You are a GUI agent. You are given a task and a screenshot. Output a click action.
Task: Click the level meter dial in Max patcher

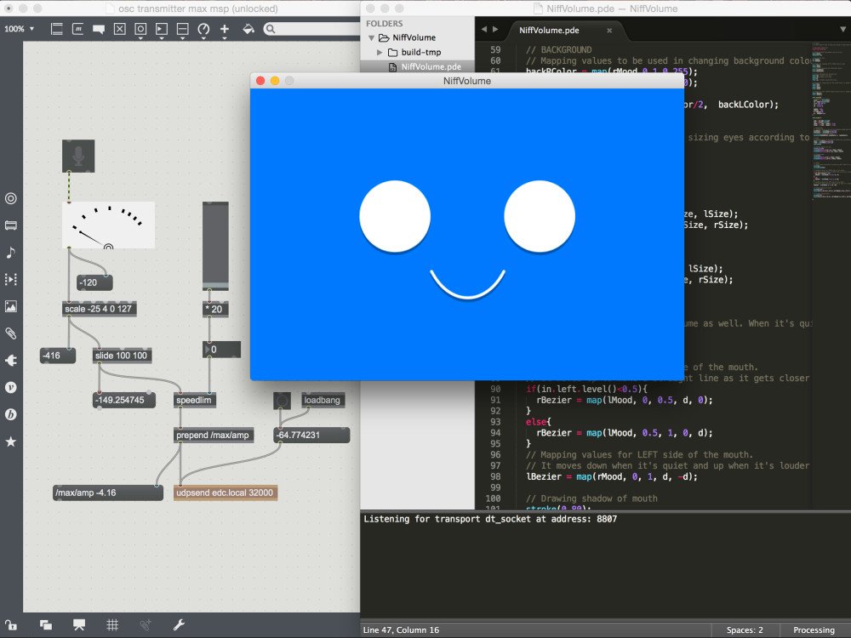[109, 225]
